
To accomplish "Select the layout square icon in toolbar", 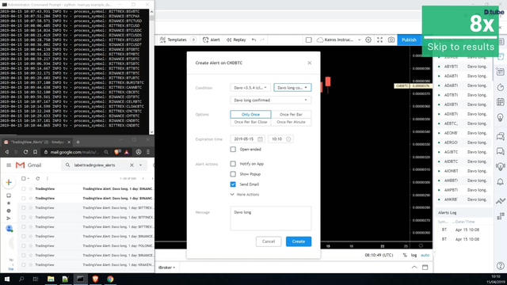I will pos(308,40).
